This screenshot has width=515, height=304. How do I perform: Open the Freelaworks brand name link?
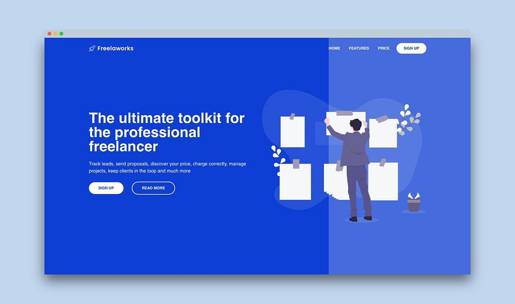tap(115, 48)
